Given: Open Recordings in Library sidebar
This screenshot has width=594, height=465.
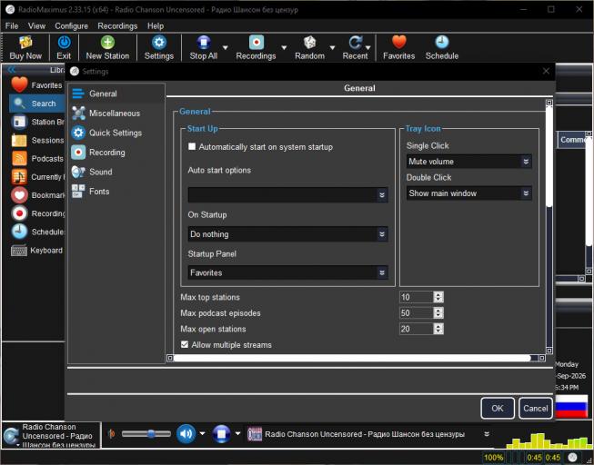Looking at the screenshot, I should (x=36, y=213).
